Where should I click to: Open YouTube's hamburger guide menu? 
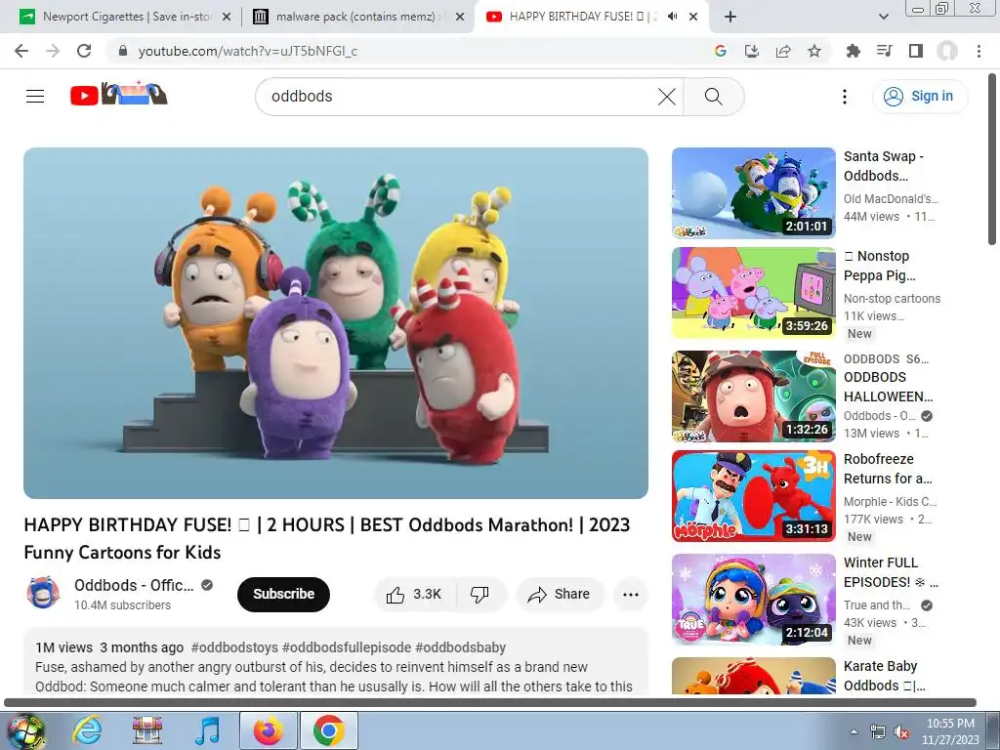pyautogui.click(x=35, y=97)
